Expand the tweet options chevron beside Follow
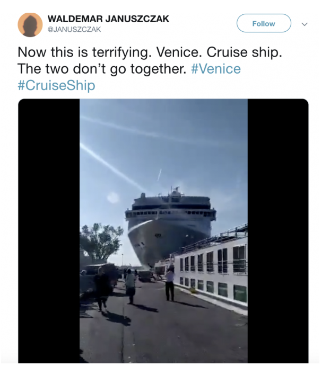The image size is (330, 375). (305, 24)
